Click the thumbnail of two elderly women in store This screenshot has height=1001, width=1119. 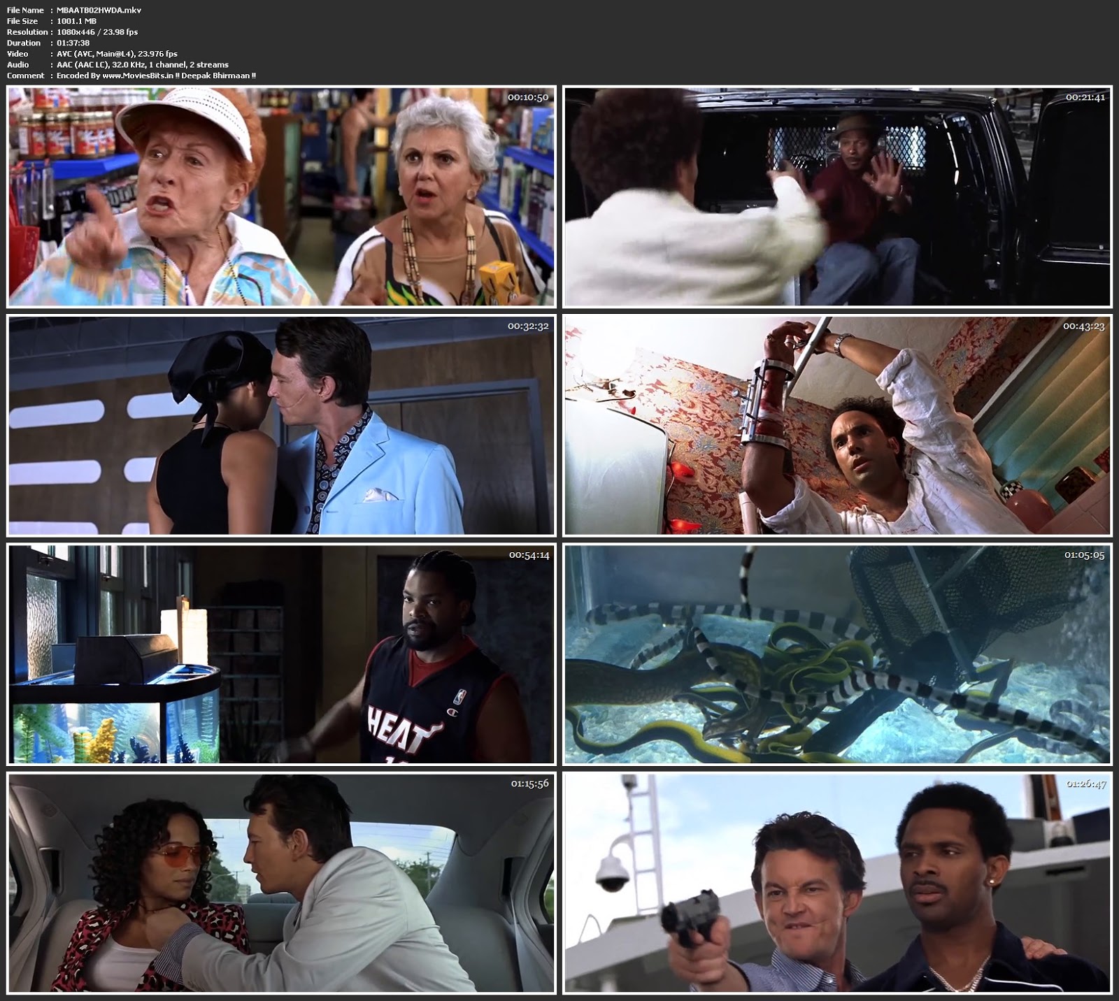[x=280, y=196]
